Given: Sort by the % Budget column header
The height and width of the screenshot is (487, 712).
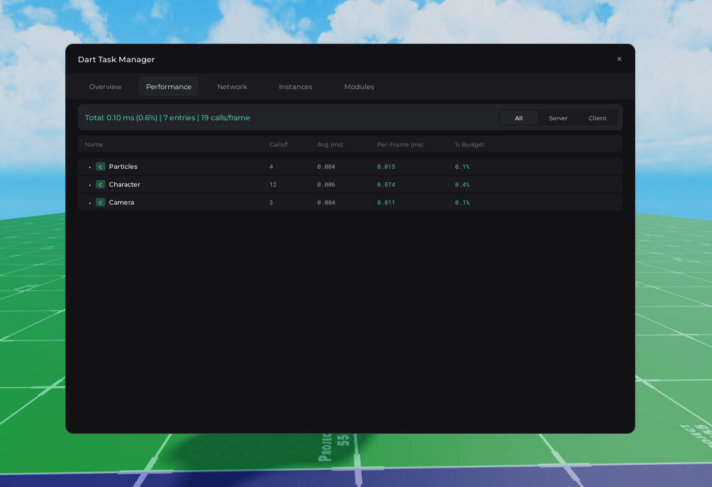Looking at the screenshot, I should [x=469, y=144].
